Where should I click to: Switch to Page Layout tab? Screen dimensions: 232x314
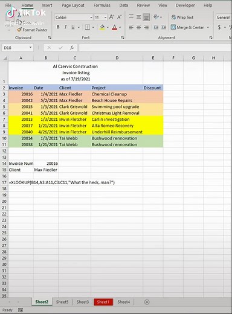tap(73, 5)
